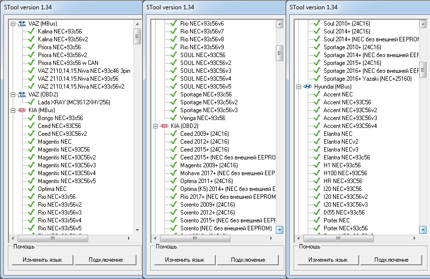The image size is (430, 279).
Task: Click blue scroll-down arrow in middle window
Action: 280,229
